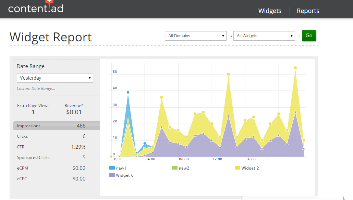This screenshot has height=200, width=353.
Task: Click the content.ad logo
Action: point(36,8)
